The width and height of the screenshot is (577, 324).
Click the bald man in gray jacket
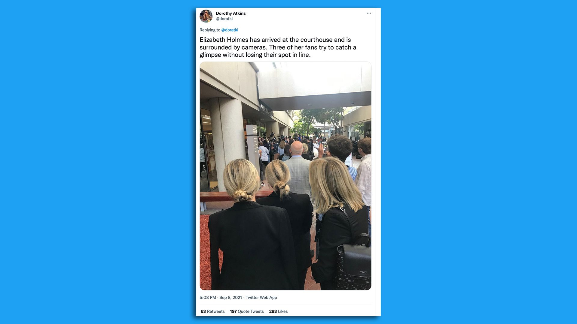coord(297,168)
